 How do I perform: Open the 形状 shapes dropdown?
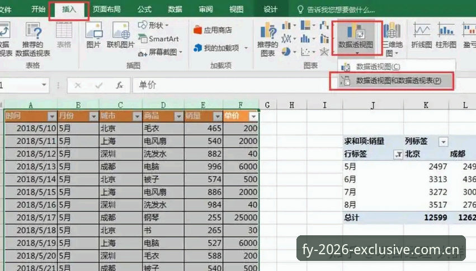153,25
